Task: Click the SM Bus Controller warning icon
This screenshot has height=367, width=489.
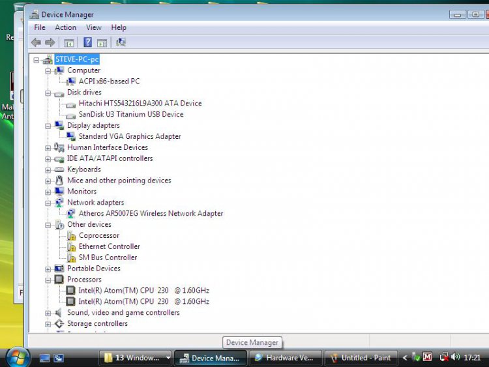Action: (72, 257)
